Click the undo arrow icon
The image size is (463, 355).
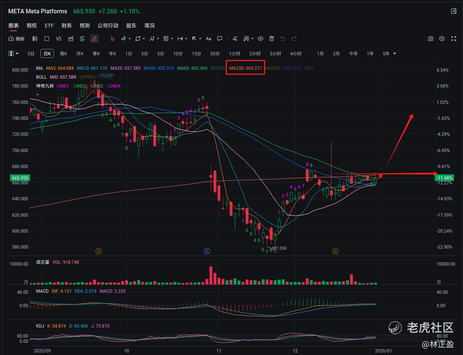click(x=283, y=39)
